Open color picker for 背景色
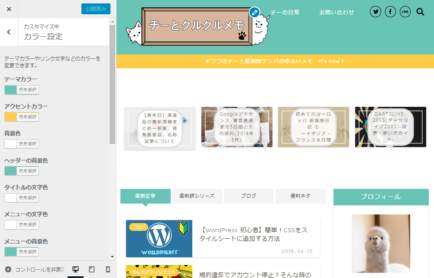This screenshot has width=434, height=278. point(22,144)
